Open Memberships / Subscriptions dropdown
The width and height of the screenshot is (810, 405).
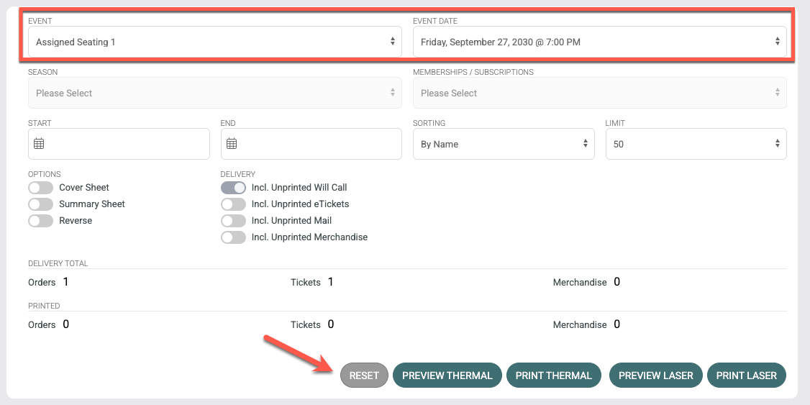[x=600, y=93]
